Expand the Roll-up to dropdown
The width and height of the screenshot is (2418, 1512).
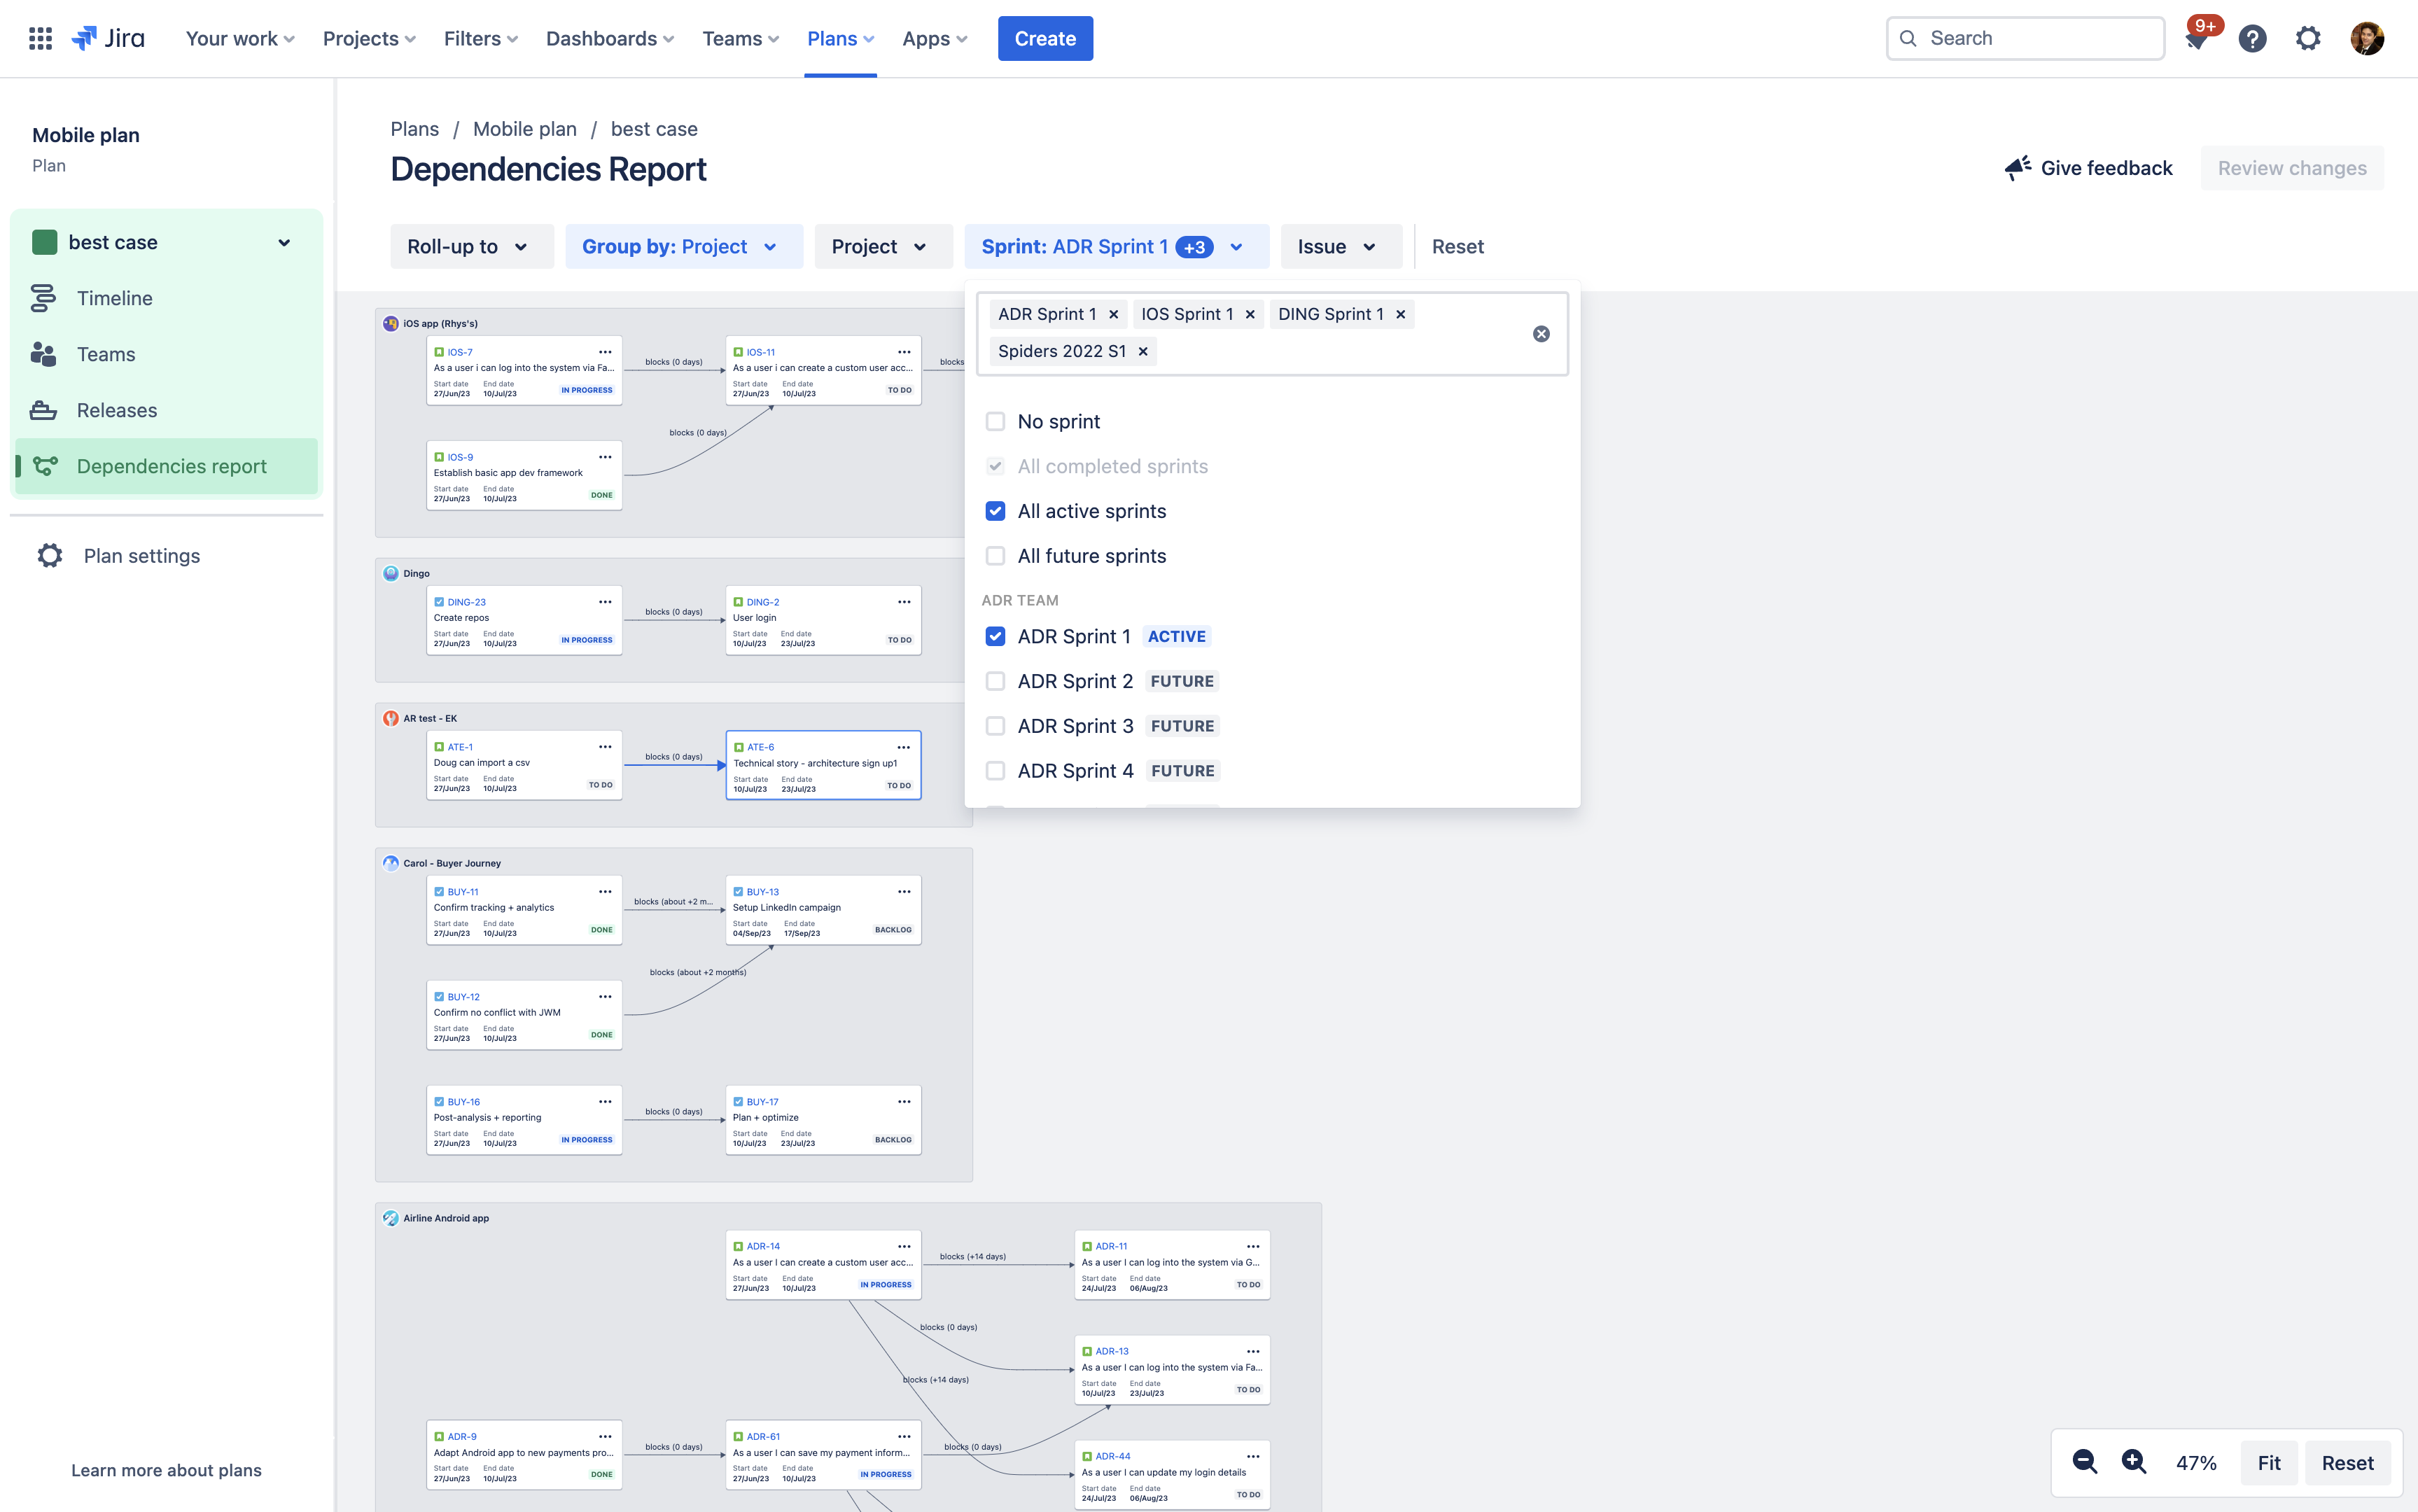(x=471, y=246)
